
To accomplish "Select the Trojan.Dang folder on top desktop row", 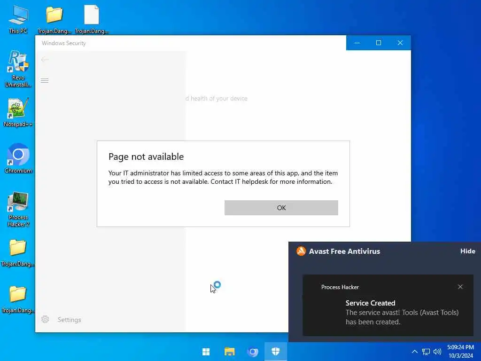I will coord(54,19).
